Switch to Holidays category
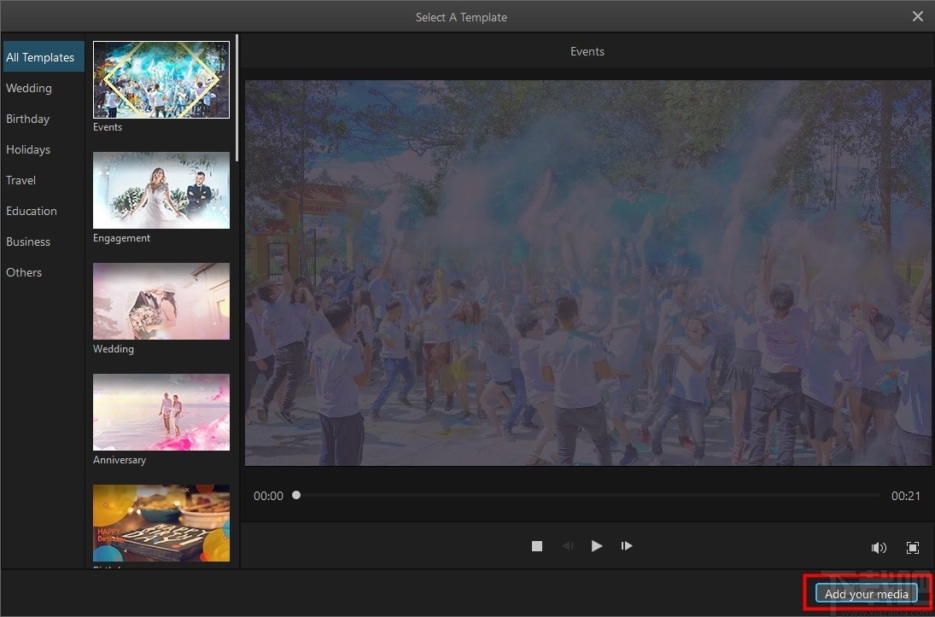The image size is (935, 617). [28, 149]
